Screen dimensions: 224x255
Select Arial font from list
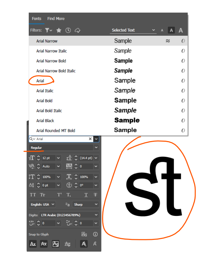tap(108, 81)
